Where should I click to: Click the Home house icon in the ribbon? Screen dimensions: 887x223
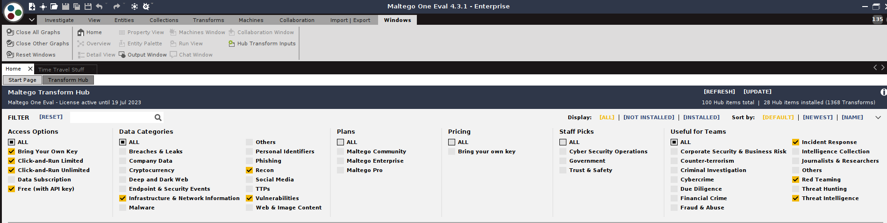pyautogui.click(x=81, y=32)
